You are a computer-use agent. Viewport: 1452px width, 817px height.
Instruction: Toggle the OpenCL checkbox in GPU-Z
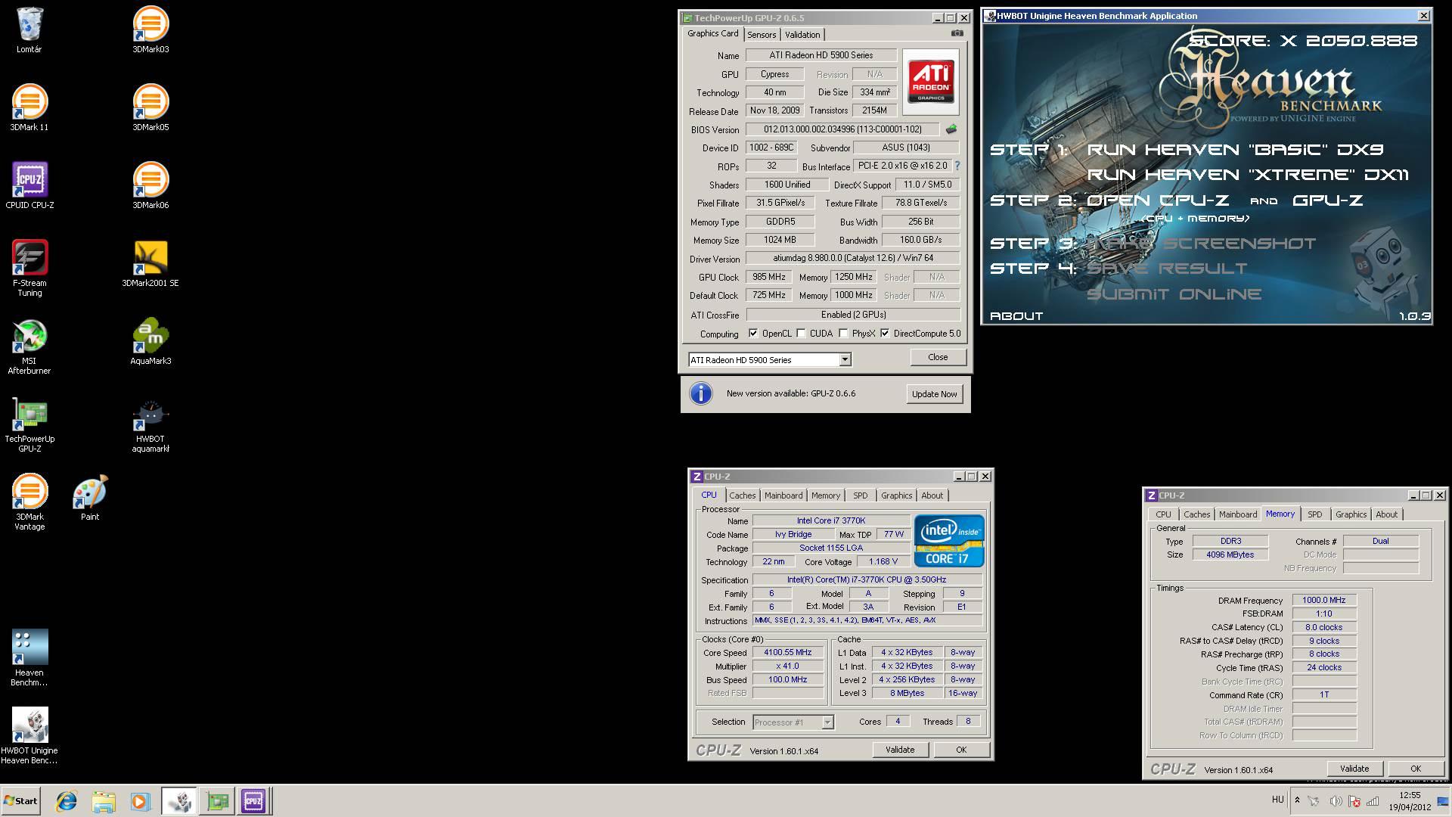tap(753, 334)
